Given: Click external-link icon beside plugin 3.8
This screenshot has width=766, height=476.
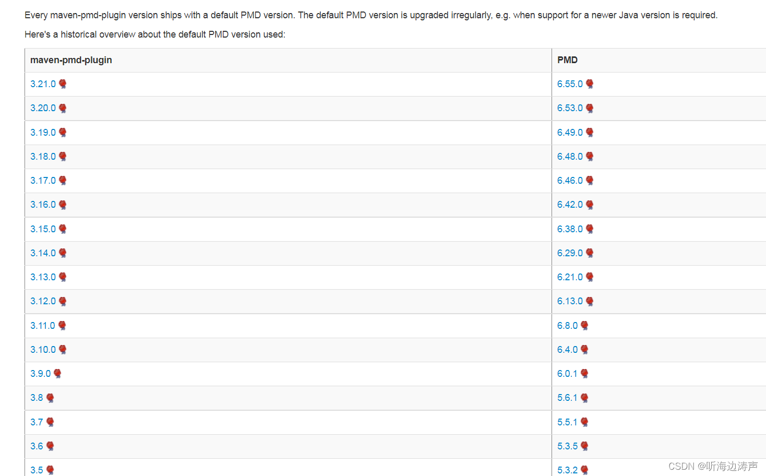Looking at the screenshot, I should pos(50,398).
